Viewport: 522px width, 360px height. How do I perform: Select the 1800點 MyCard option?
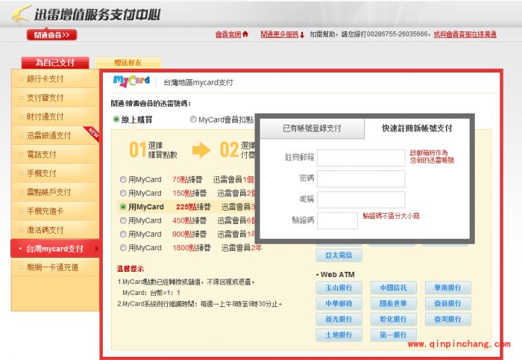123,248
